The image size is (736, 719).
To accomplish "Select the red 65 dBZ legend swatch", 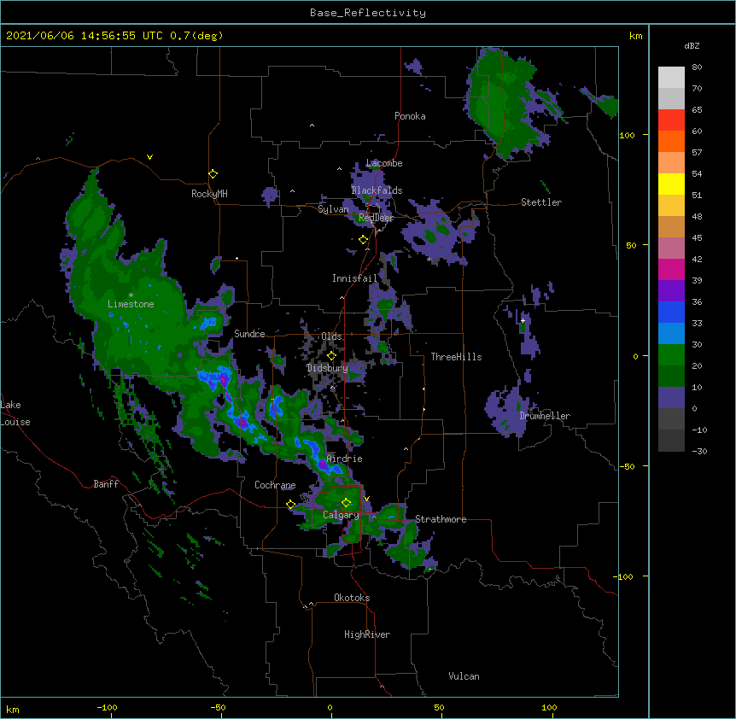I will point(671,120).
